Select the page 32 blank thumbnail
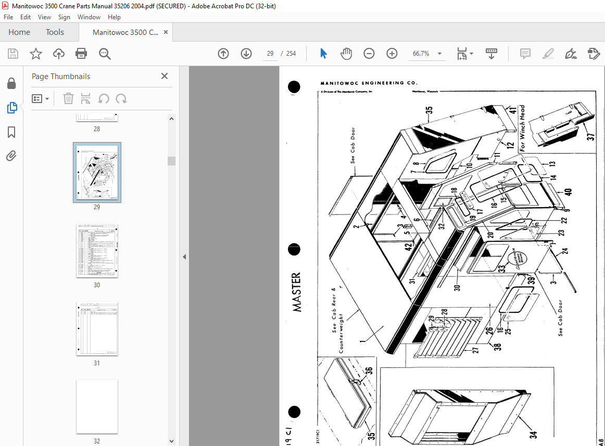Image resolution: width=605 pixels, height=446 pixels. [97, 406]
